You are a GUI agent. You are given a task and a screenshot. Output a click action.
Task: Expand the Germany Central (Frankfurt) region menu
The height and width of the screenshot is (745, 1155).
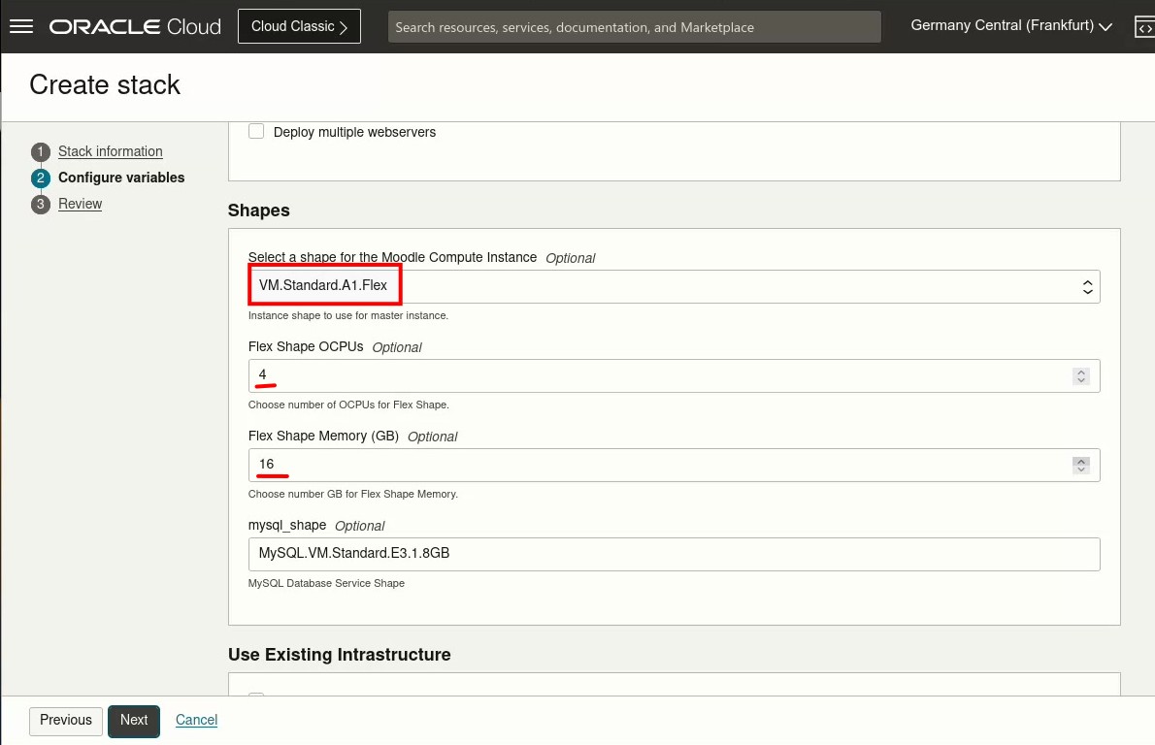[1010, 26]
